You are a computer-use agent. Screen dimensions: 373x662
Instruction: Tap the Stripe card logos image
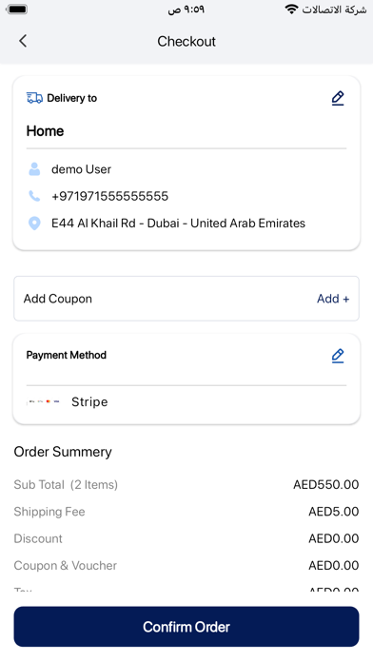[x=43, y=401]
